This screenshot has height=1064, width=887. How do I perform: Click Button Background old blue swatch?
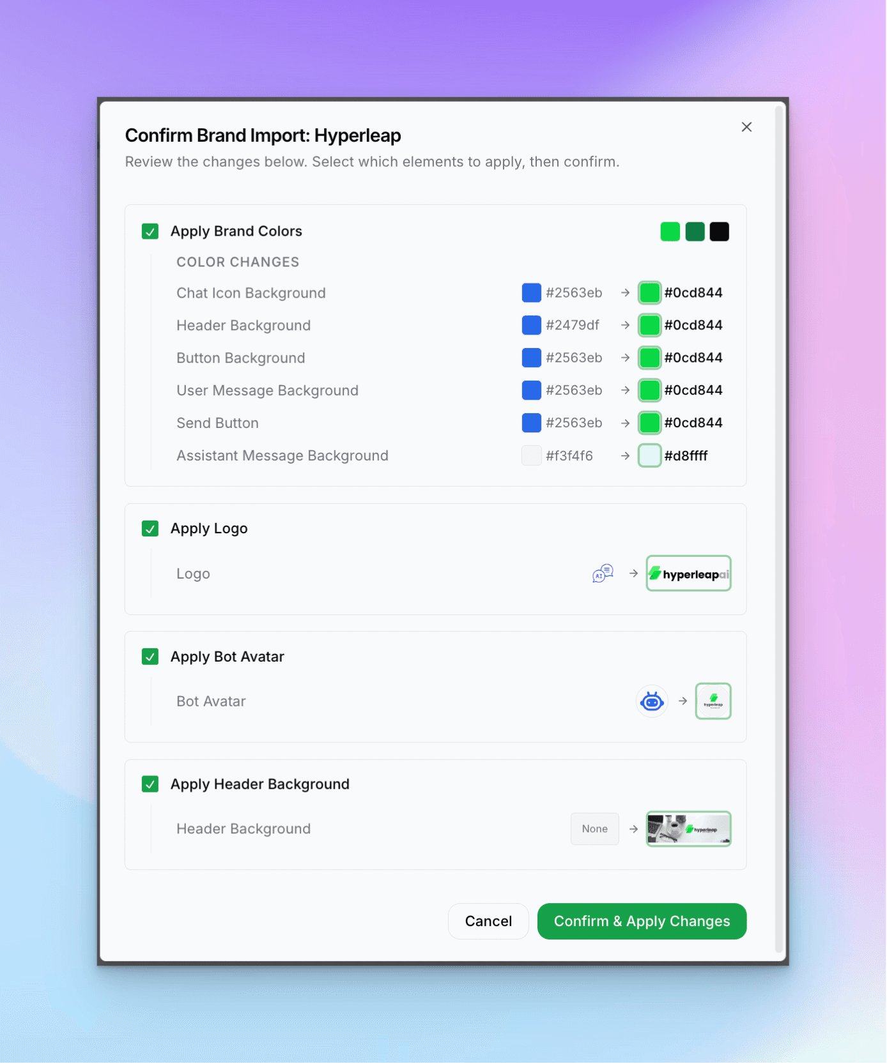(x=531, y=358)
